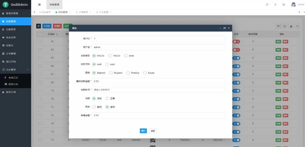The height and width of the screenshot is (147, 305).
Task: Click green edit button in row 85
Action: point(278,41)
